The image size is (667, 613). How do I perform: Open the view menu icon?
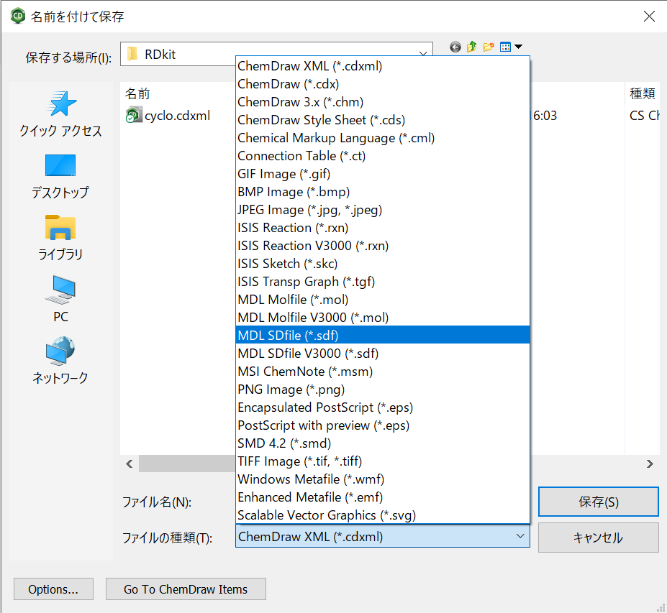click(x=511, y=47)
